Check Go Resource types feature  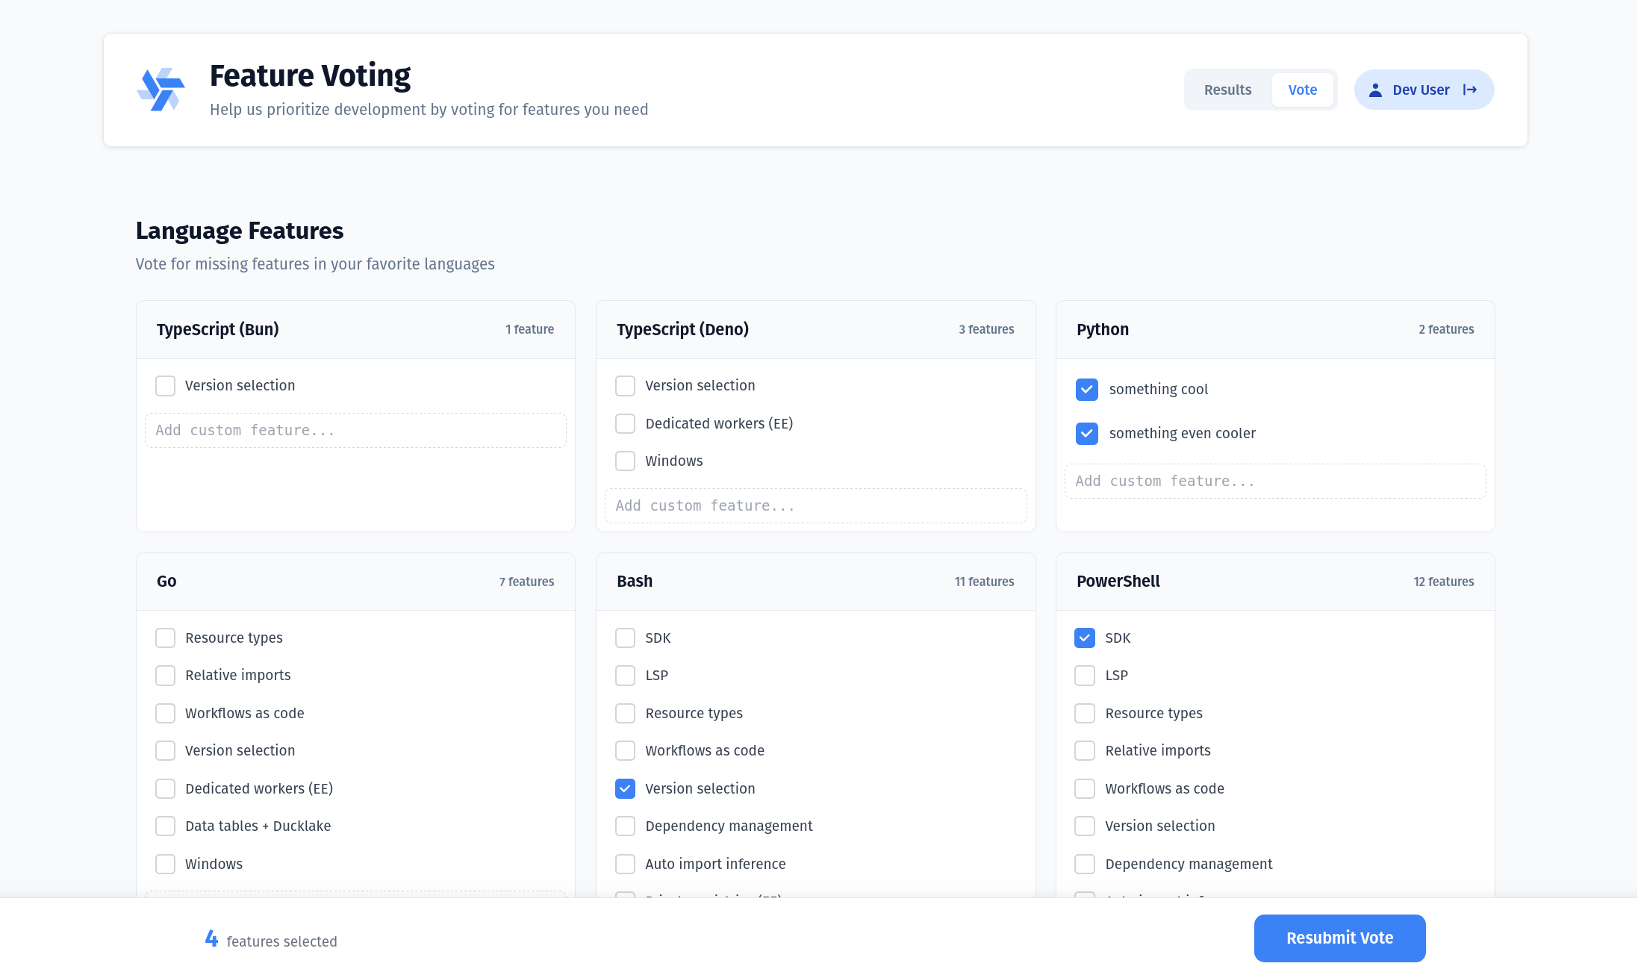(x=165, y=638)
